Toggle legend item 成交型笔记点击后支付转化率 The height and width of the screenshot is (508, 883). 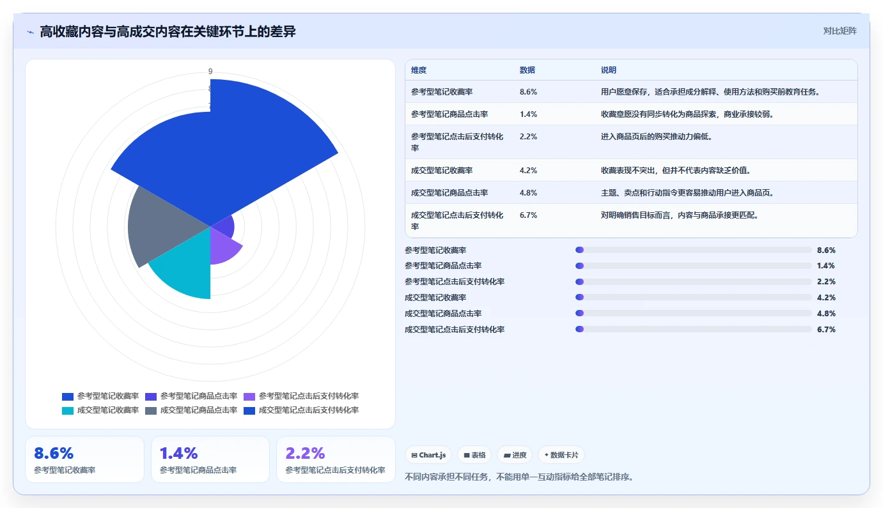(301, 410)
